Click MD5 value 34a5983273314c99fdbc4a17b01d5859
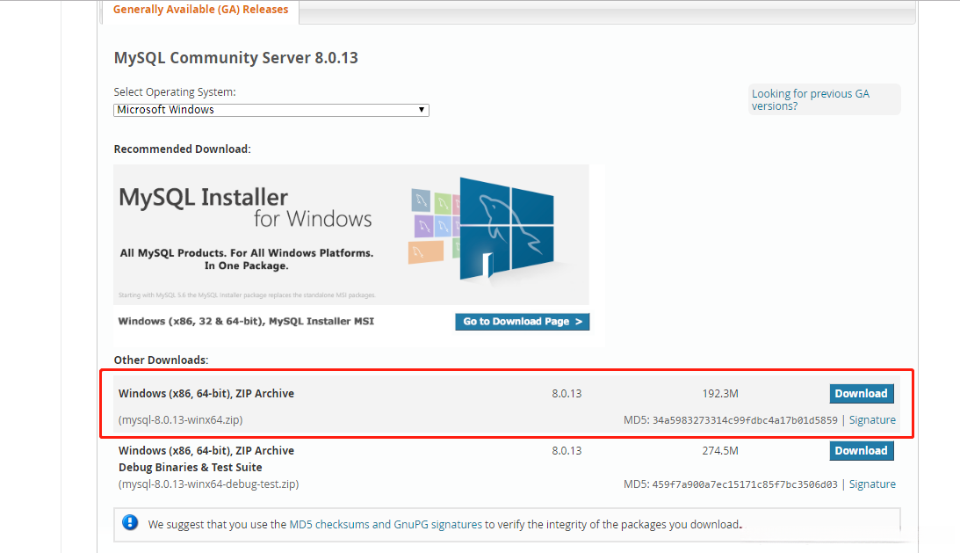Image resolution: width=960 pixels, height=553 pixels. click(745, 420)
